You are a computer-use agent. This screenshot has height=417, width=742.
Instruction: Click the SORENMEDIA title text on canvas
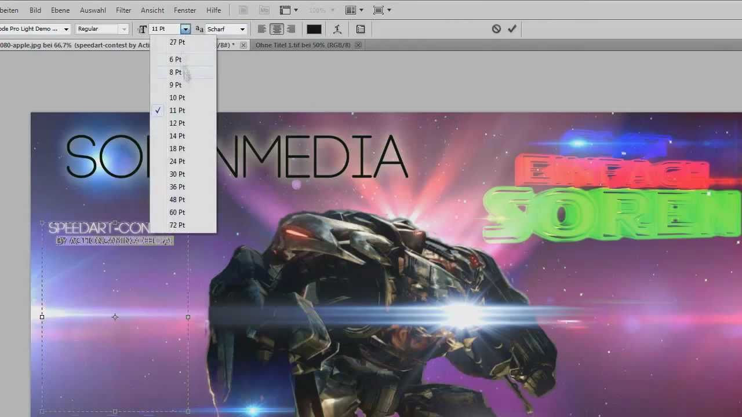point(237,156)
